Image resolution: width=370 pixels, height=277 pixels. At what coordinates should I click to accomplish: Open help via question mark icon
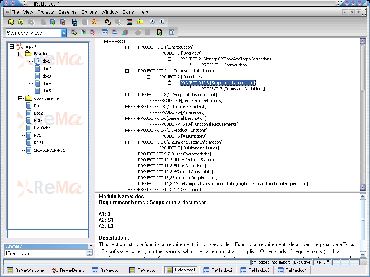pyautogui.click(x=152, y=22)
